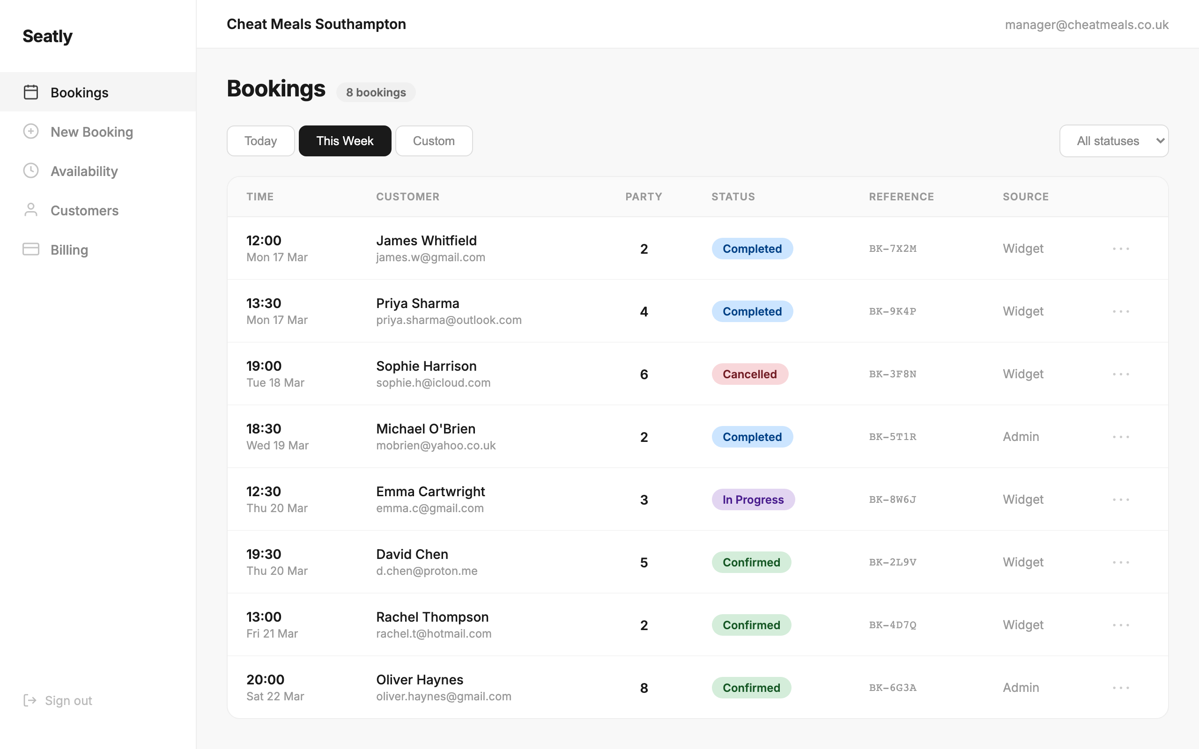1199x749 pixels.
Task: Open actions menu for Oliver Haynes booking
Action: (x=1121, y=688)
